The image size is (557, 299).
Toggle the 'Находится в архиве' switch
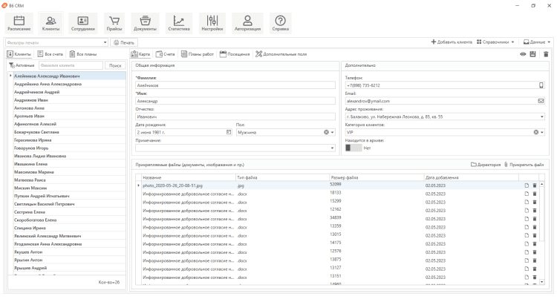coord(354,148)
